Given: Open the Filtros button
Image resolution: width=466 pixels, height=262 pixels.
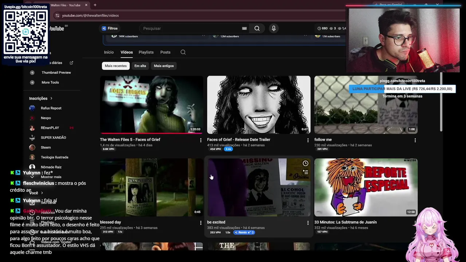Looking at the screenshot, I should coord(110,28).
